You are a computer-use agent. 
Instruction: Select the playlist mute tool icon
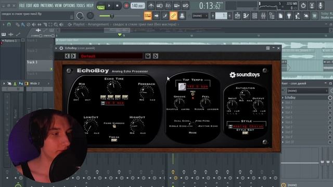point(34,24)
